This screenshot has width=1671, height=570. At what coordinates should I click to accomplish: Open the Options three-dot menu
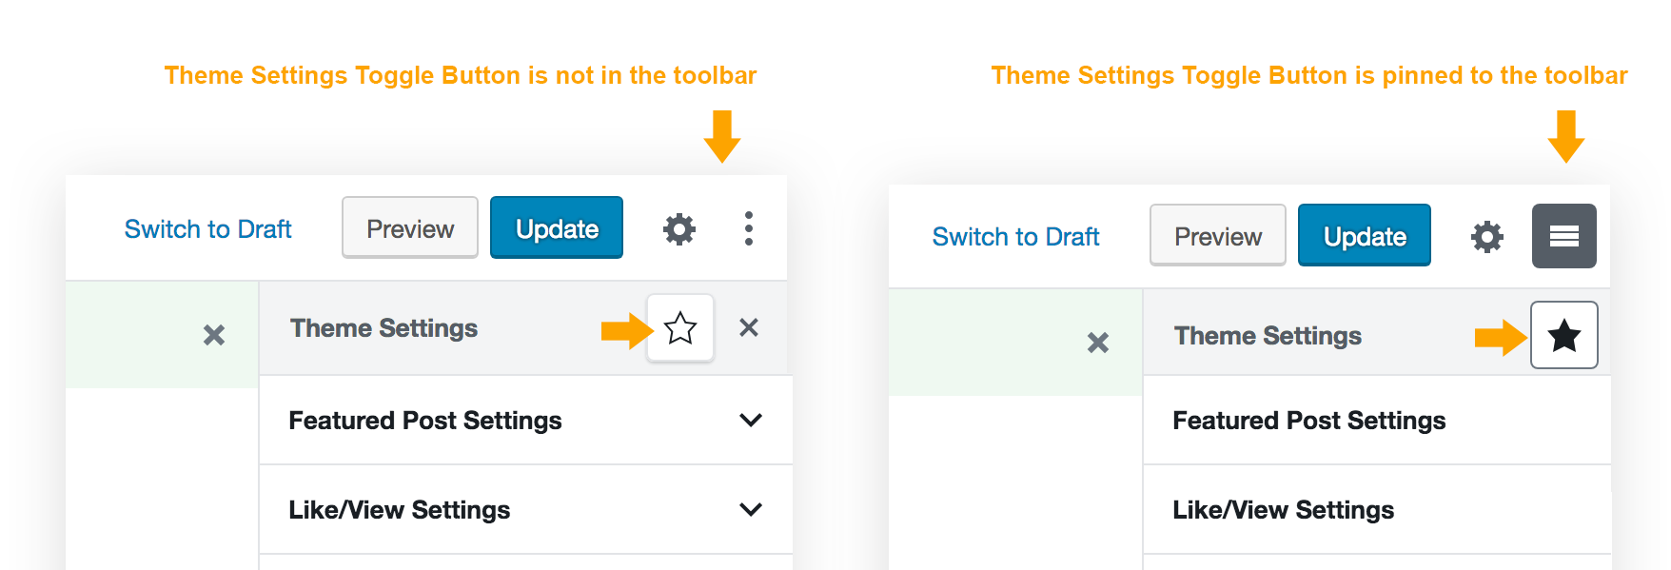(749, 228)
